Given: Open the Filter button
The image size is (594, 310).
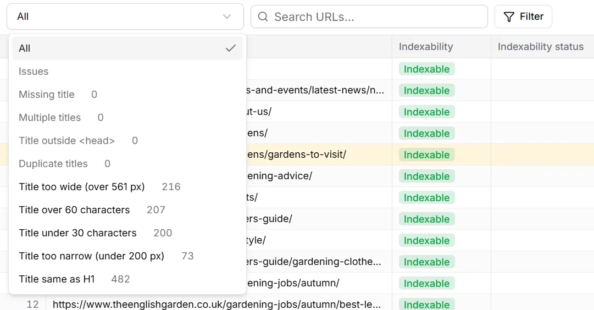Looking at the screenshot, I should click(x=523, y=16).
